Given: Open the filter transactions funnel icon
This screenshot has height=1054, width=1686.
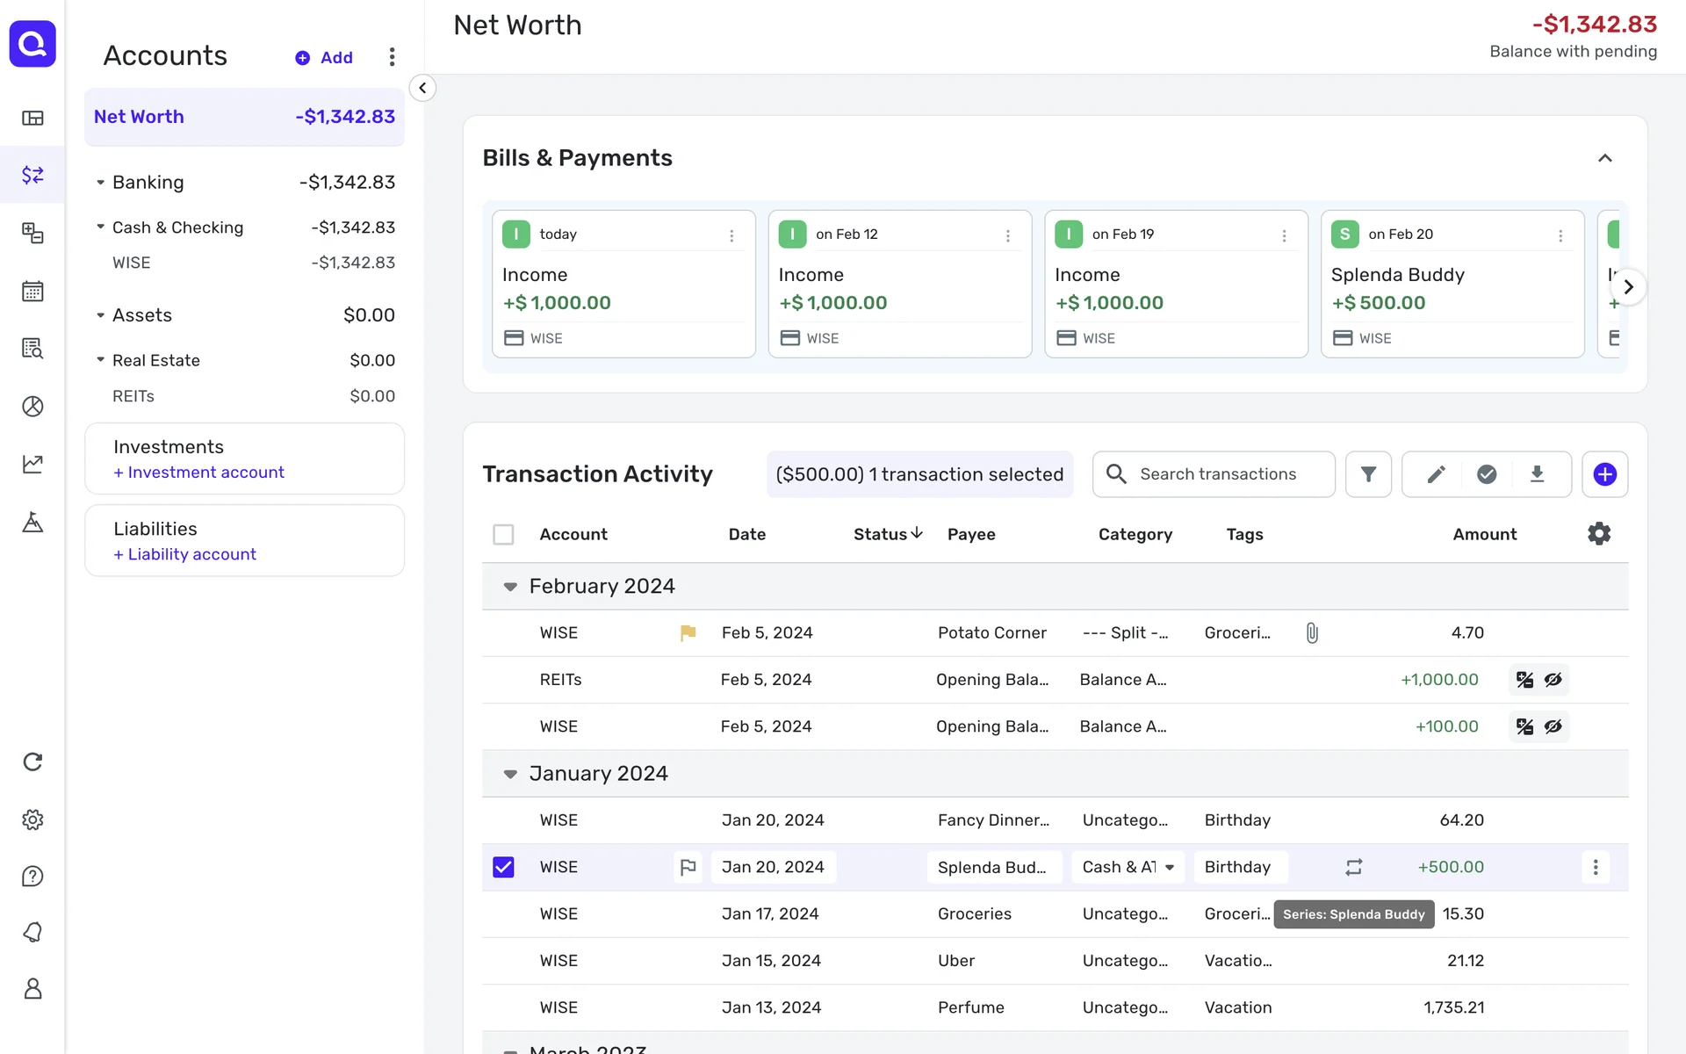Looking at the screenshot, I should pyautogui.click(x=1368, y=474).
